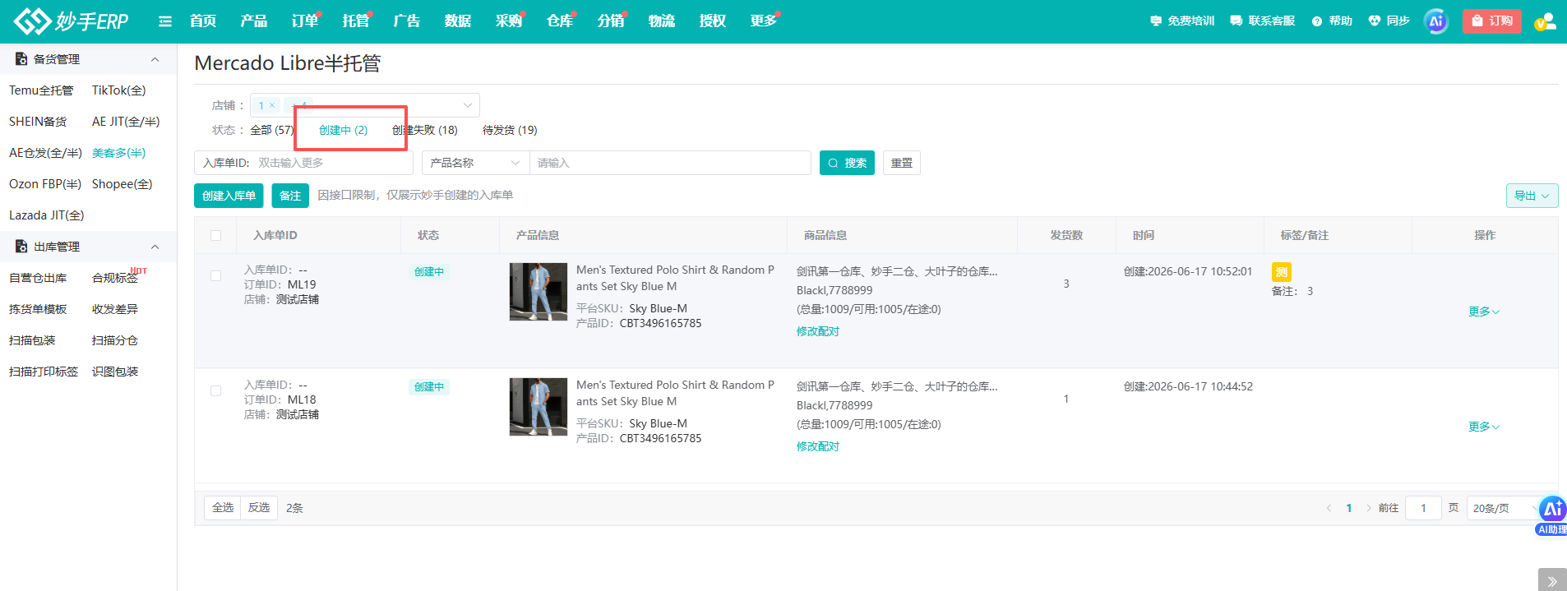The width and height of the screenshot is (1567, 591).
Task: Open the 导出 export dropdown
Action: (1532, 196)
